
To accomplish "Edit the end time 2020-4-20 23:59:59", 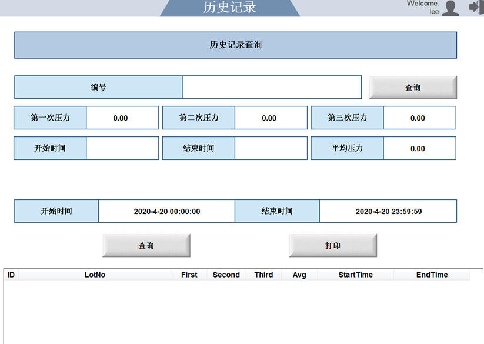I will [x=388, y=211].
